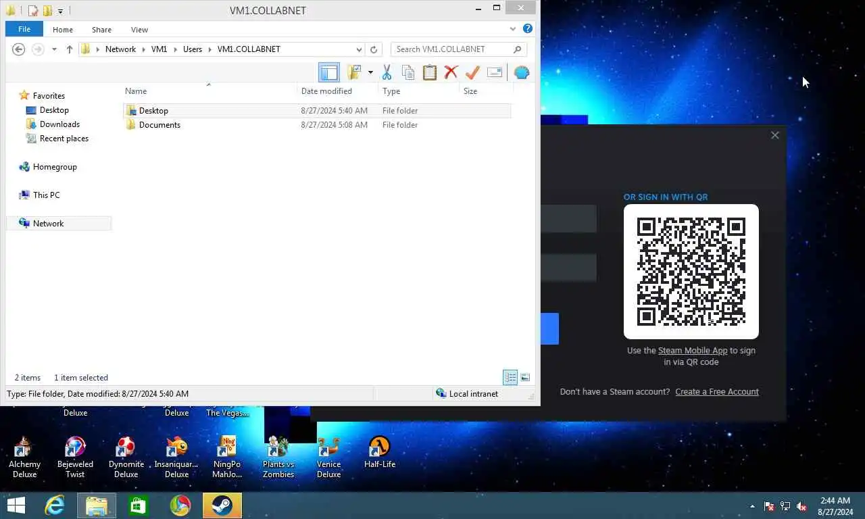Open Bejeweled Twist desktop shortcut
This screenshot has width=865, height=519.
tap(75, 458)
